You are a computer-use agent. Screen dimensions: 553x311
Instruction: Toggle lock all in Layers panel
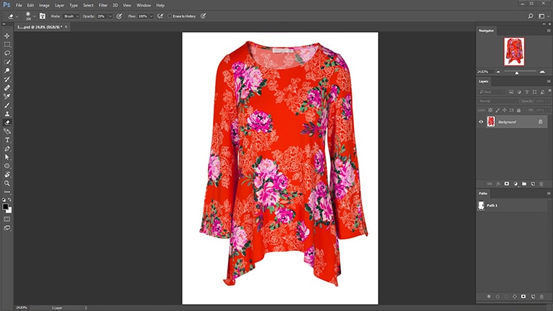pyautogui.click(x=518, y=110)
